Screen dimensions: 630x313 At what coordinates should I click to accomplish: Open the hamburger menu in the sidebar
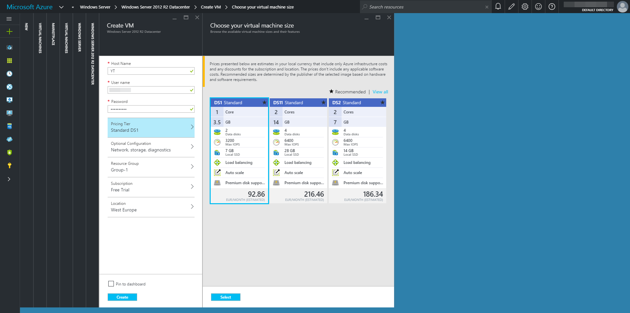9,19
